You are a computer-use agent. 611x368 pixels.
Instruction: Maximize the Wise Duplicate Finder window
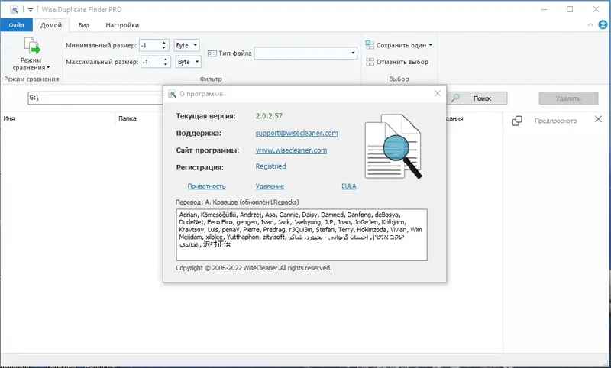click(570, 9)
